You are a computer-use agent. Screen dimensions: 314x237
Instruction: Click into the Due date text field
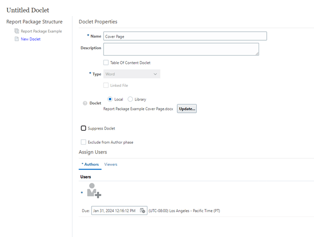[115, 210]
